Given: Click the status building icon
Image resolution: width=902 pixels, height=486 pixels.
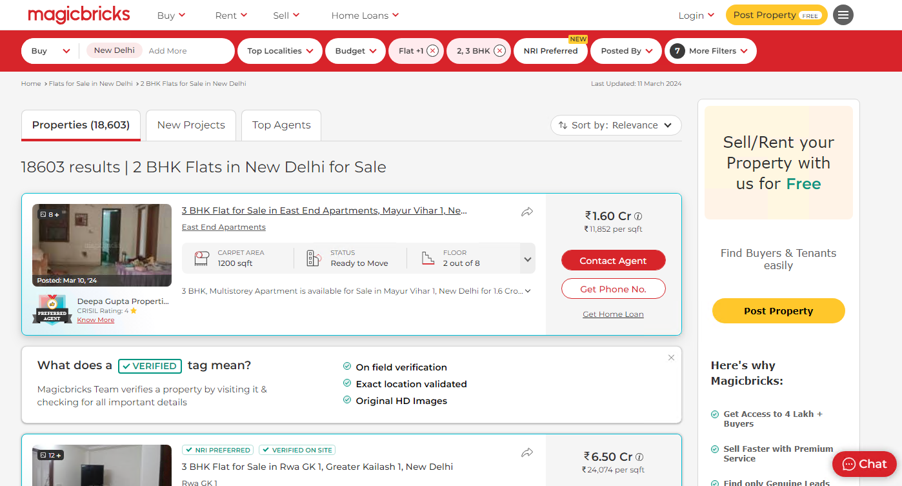Looking at the screenshot, I should 314,258.
